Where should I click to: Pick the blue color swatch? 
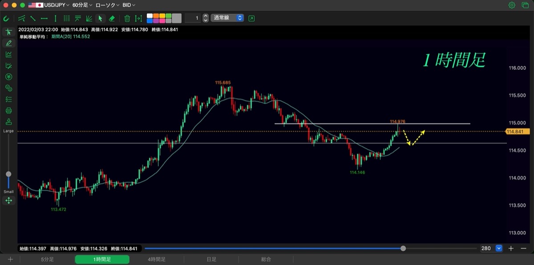coord(150,21)
